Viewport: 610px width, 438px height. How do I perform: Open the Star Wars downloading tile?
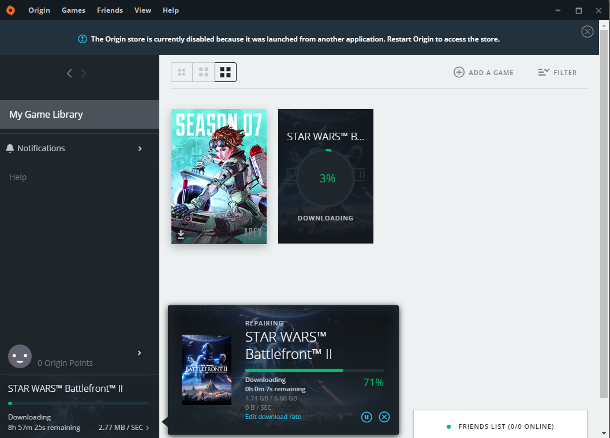(x=325, y=176)
